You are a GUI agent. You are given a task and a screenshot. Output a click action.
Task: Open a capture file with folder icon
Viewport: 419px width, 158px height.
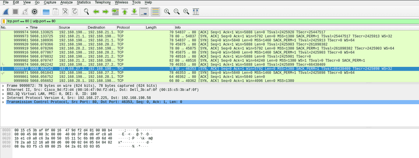coord(46,11)
